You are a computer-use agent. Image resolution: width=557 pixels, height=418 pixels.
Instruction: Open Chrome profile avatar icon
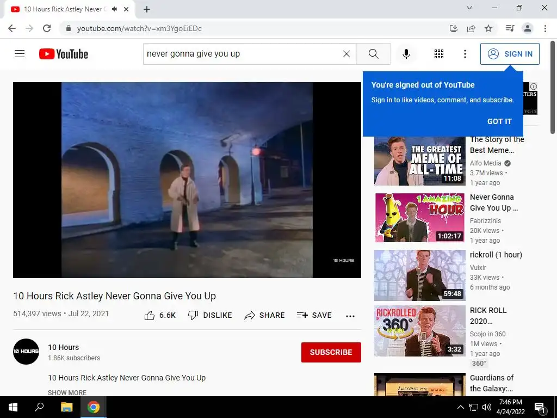click(x=528, y=28)
